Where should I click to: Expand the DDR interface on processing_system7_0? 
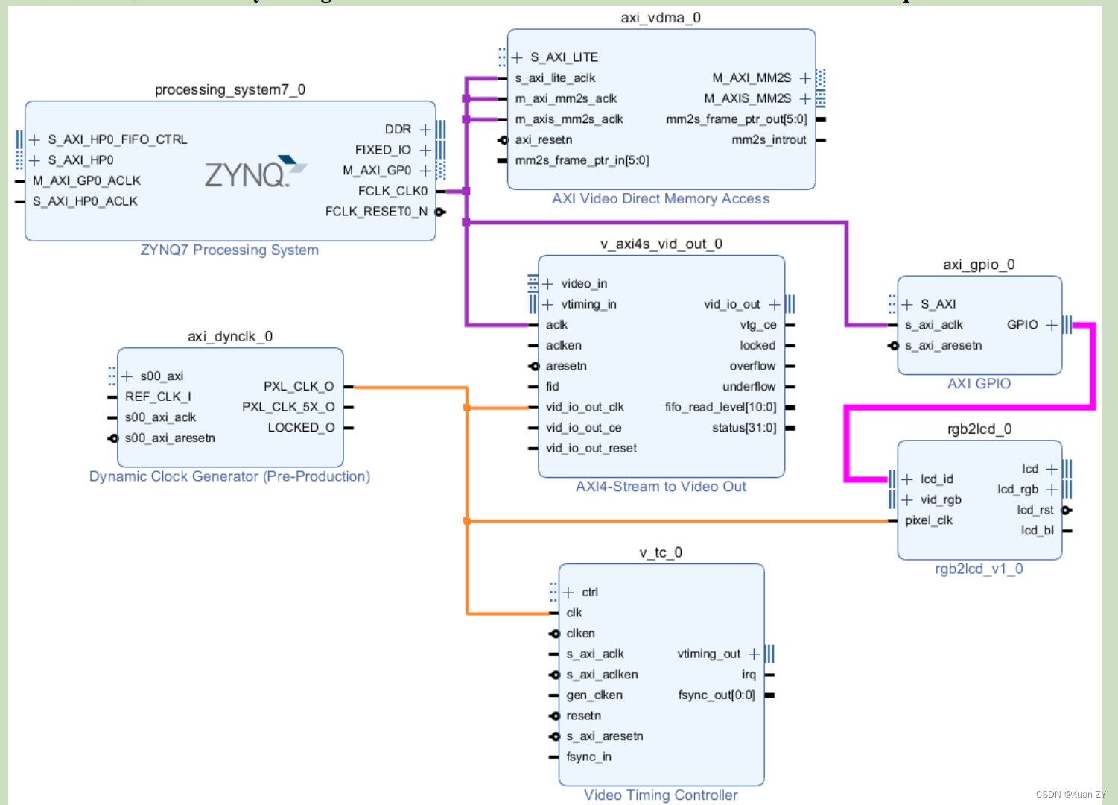pyautogui.click(x=425, y=130)
